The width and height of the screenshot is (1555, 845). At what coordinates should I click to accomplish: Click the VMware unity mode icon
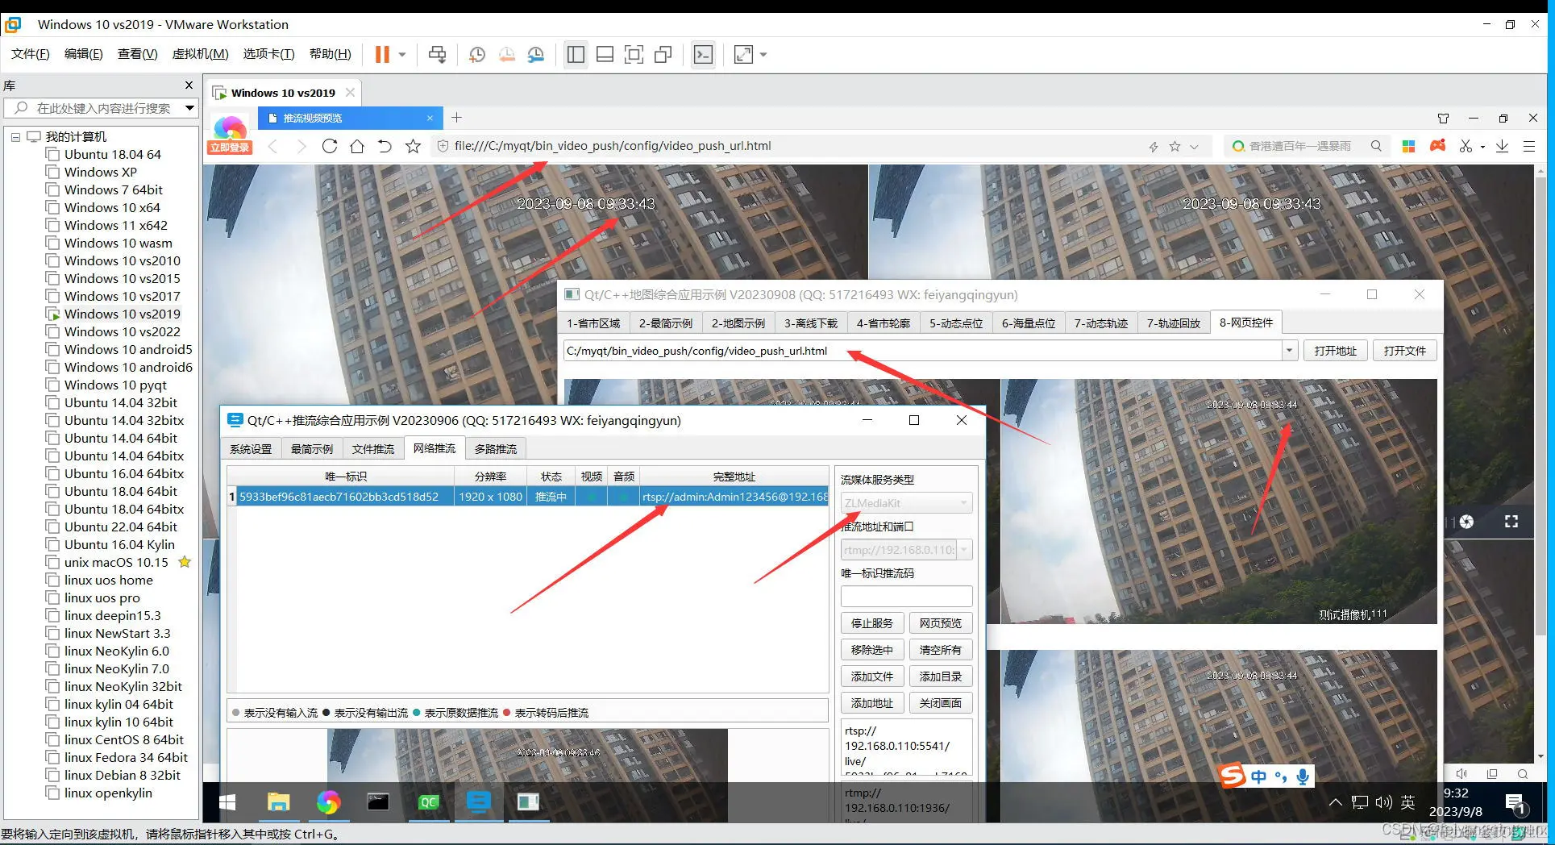[x=663, y=55]
